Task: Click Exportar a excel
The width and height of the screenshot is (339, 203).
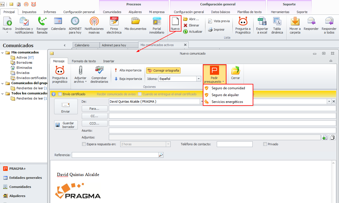Action: tap(262, 26)
